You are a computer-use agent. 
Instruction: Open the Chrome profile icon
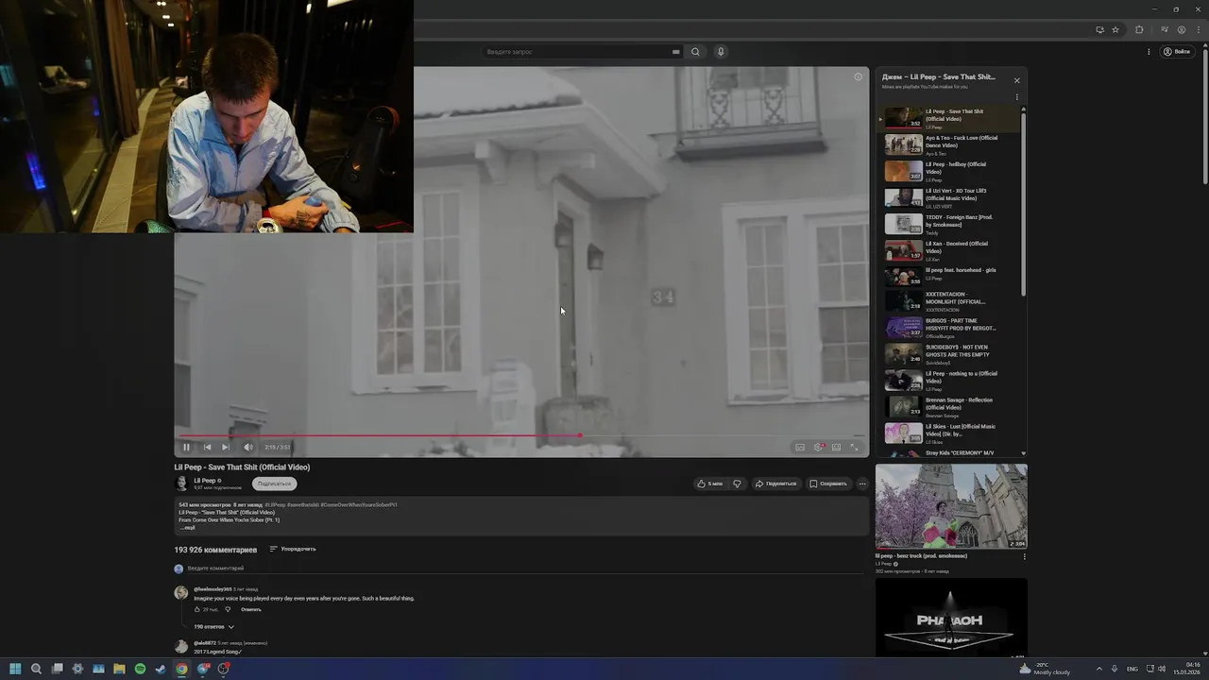tap(1182, 29)
